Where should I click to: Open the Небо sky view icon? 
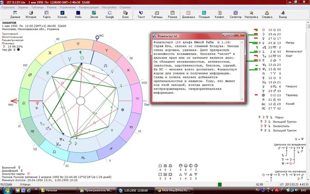click(78, 14)
